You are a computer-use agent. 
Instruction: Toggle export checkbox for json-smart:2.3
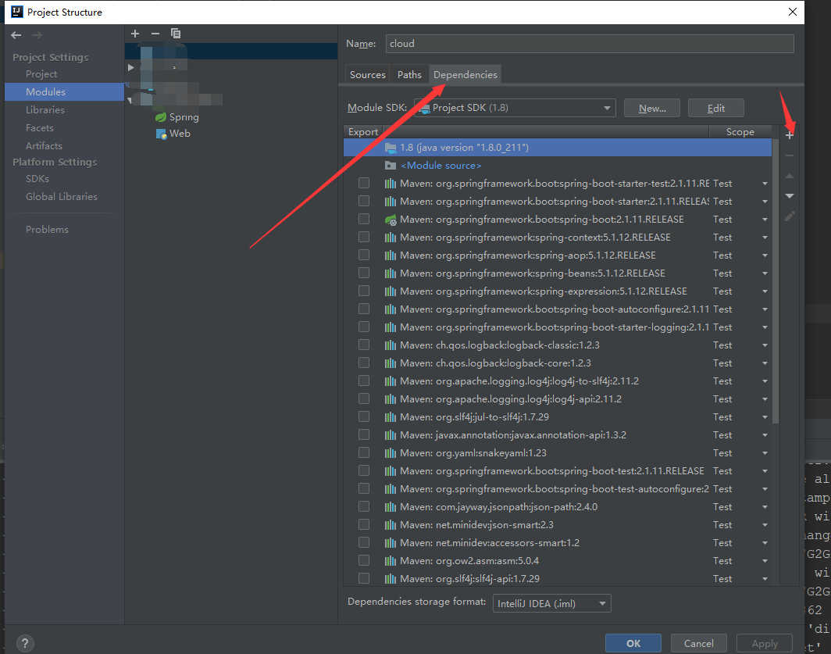[364, 524]
